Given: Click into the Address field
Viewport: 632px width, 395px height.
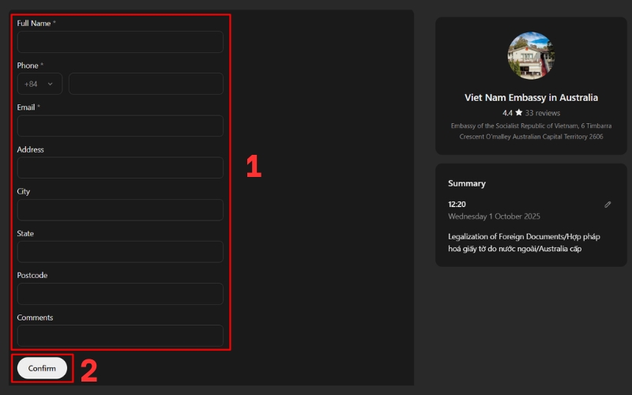Looking at the screenshot, I should click(x=120, y=167).
